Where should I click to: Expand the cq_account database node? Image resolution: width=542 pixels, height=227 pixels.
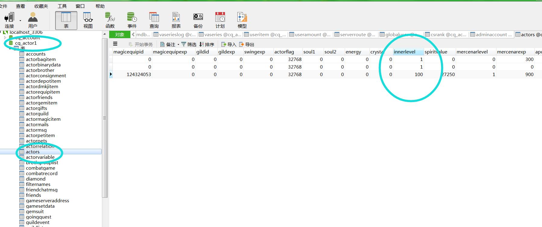click(5, 38)
